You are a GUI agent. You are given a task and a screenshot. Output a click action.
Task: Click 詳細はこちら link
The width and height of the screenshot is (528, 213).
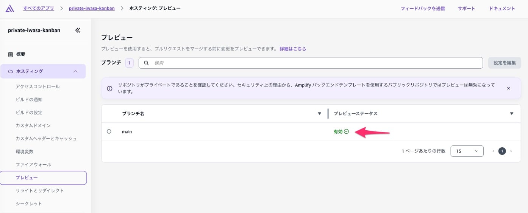click(293, 49)
